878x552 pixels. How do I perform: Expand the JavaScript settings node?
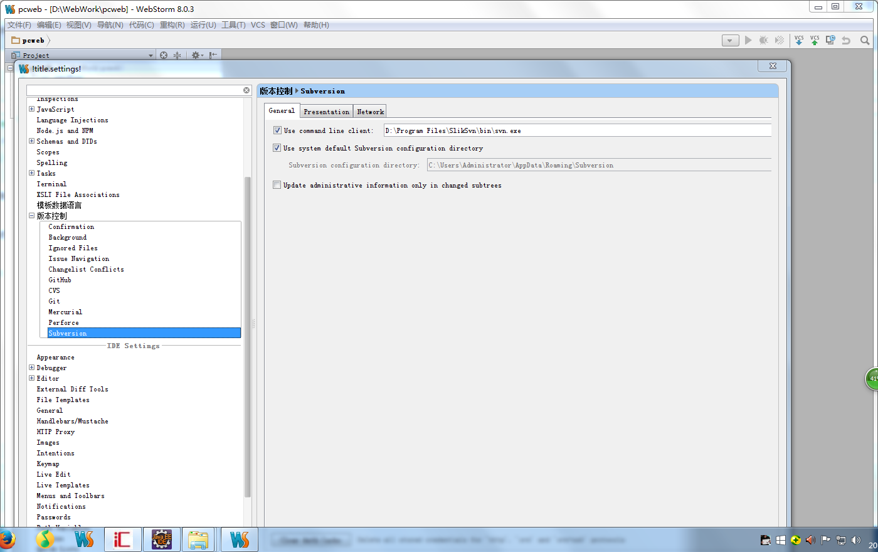(31, 109)
